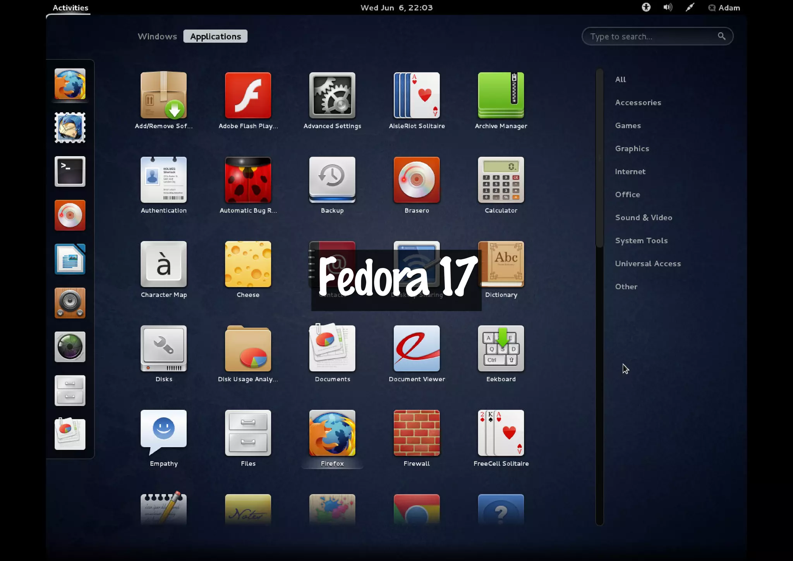Open Automatic Bug Reporting tool
Image resolution: width=793 pixels, height=561 pixels.
pyautogui.click(x=248, y=185)
